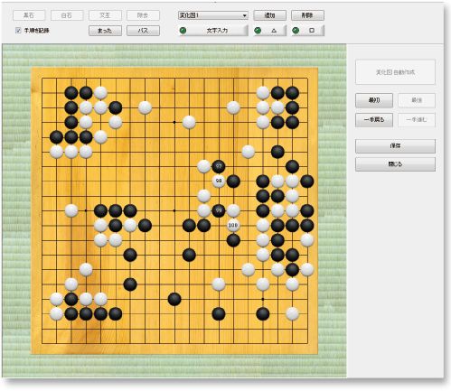
Task: Click the パス pass button
Action: point(143,31)
